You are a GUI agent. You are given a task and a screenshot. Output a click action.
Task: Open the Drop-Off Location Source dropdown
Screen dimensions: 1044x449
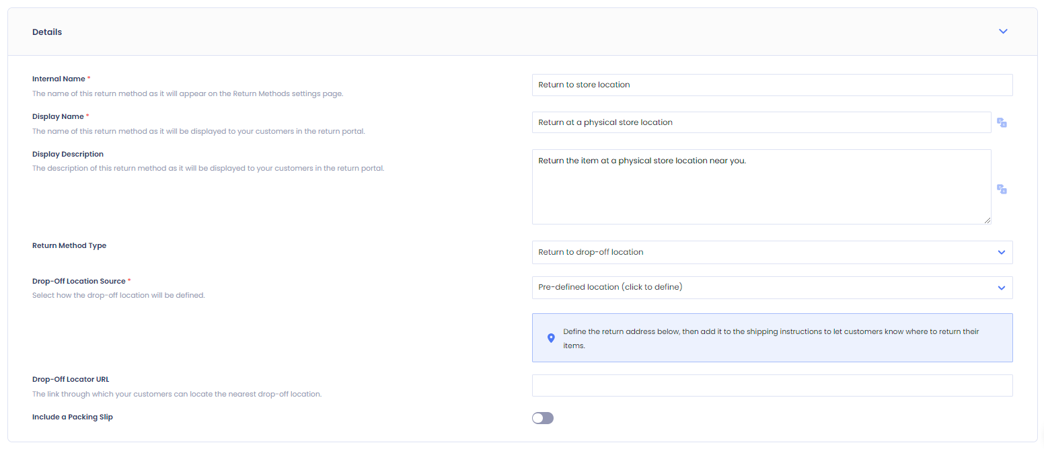pos(772,287)
